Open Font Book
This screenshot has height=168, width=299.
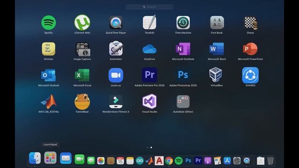[217, 23]
